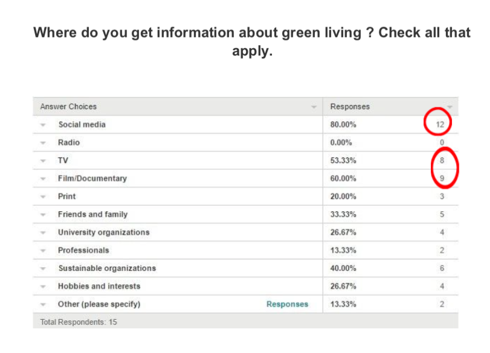The height and width of the screenshot is (353, 490).
Task: Expand the Hobbies and interests row arrow
Action: click(x=43, y=287)
